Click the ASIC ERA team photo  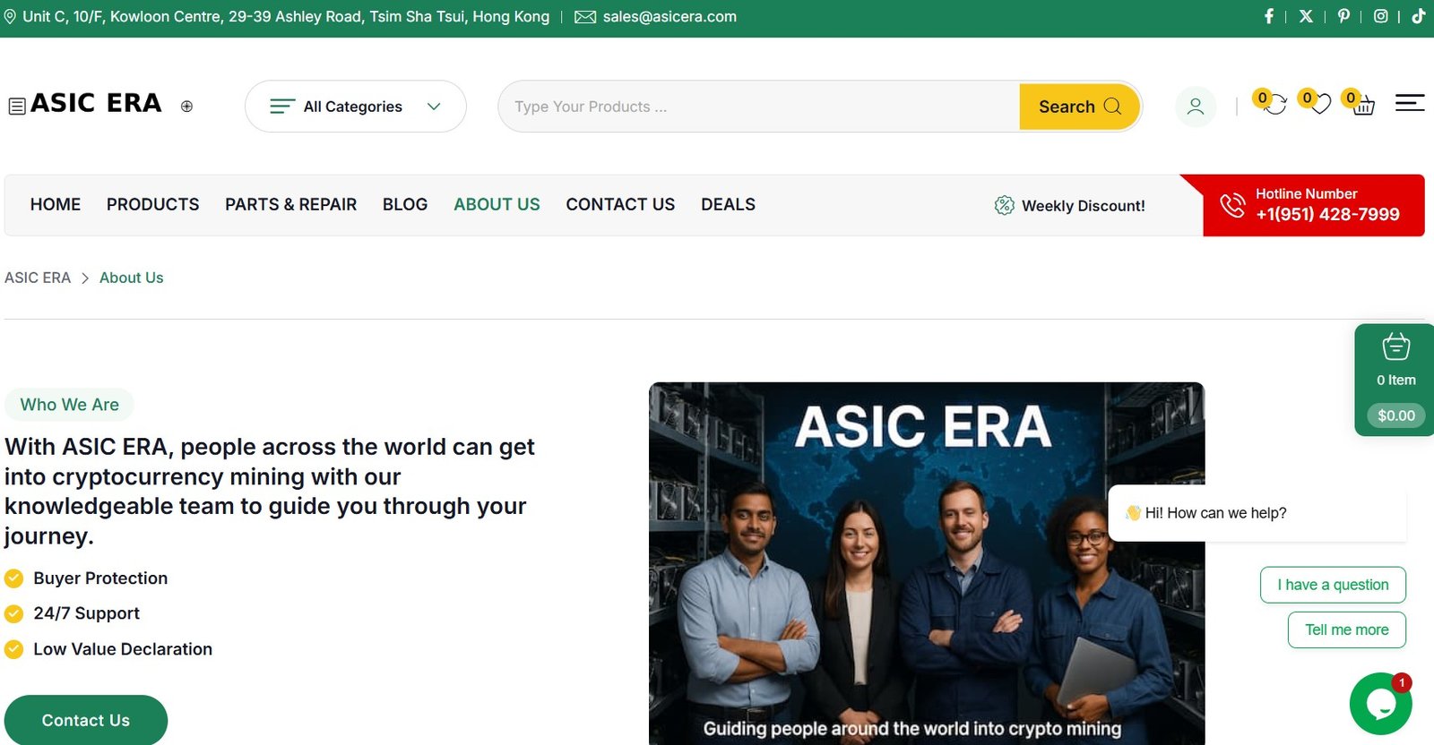[927, 563]
